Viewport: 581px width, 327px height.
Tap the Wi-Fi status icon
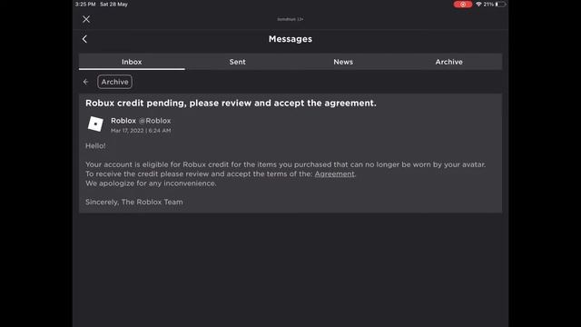[478, 5]
